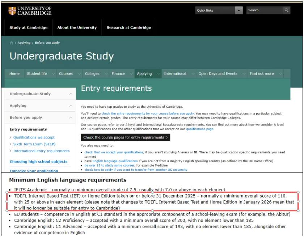Collapse the Before you apply sidebar section

pos(70,118)
